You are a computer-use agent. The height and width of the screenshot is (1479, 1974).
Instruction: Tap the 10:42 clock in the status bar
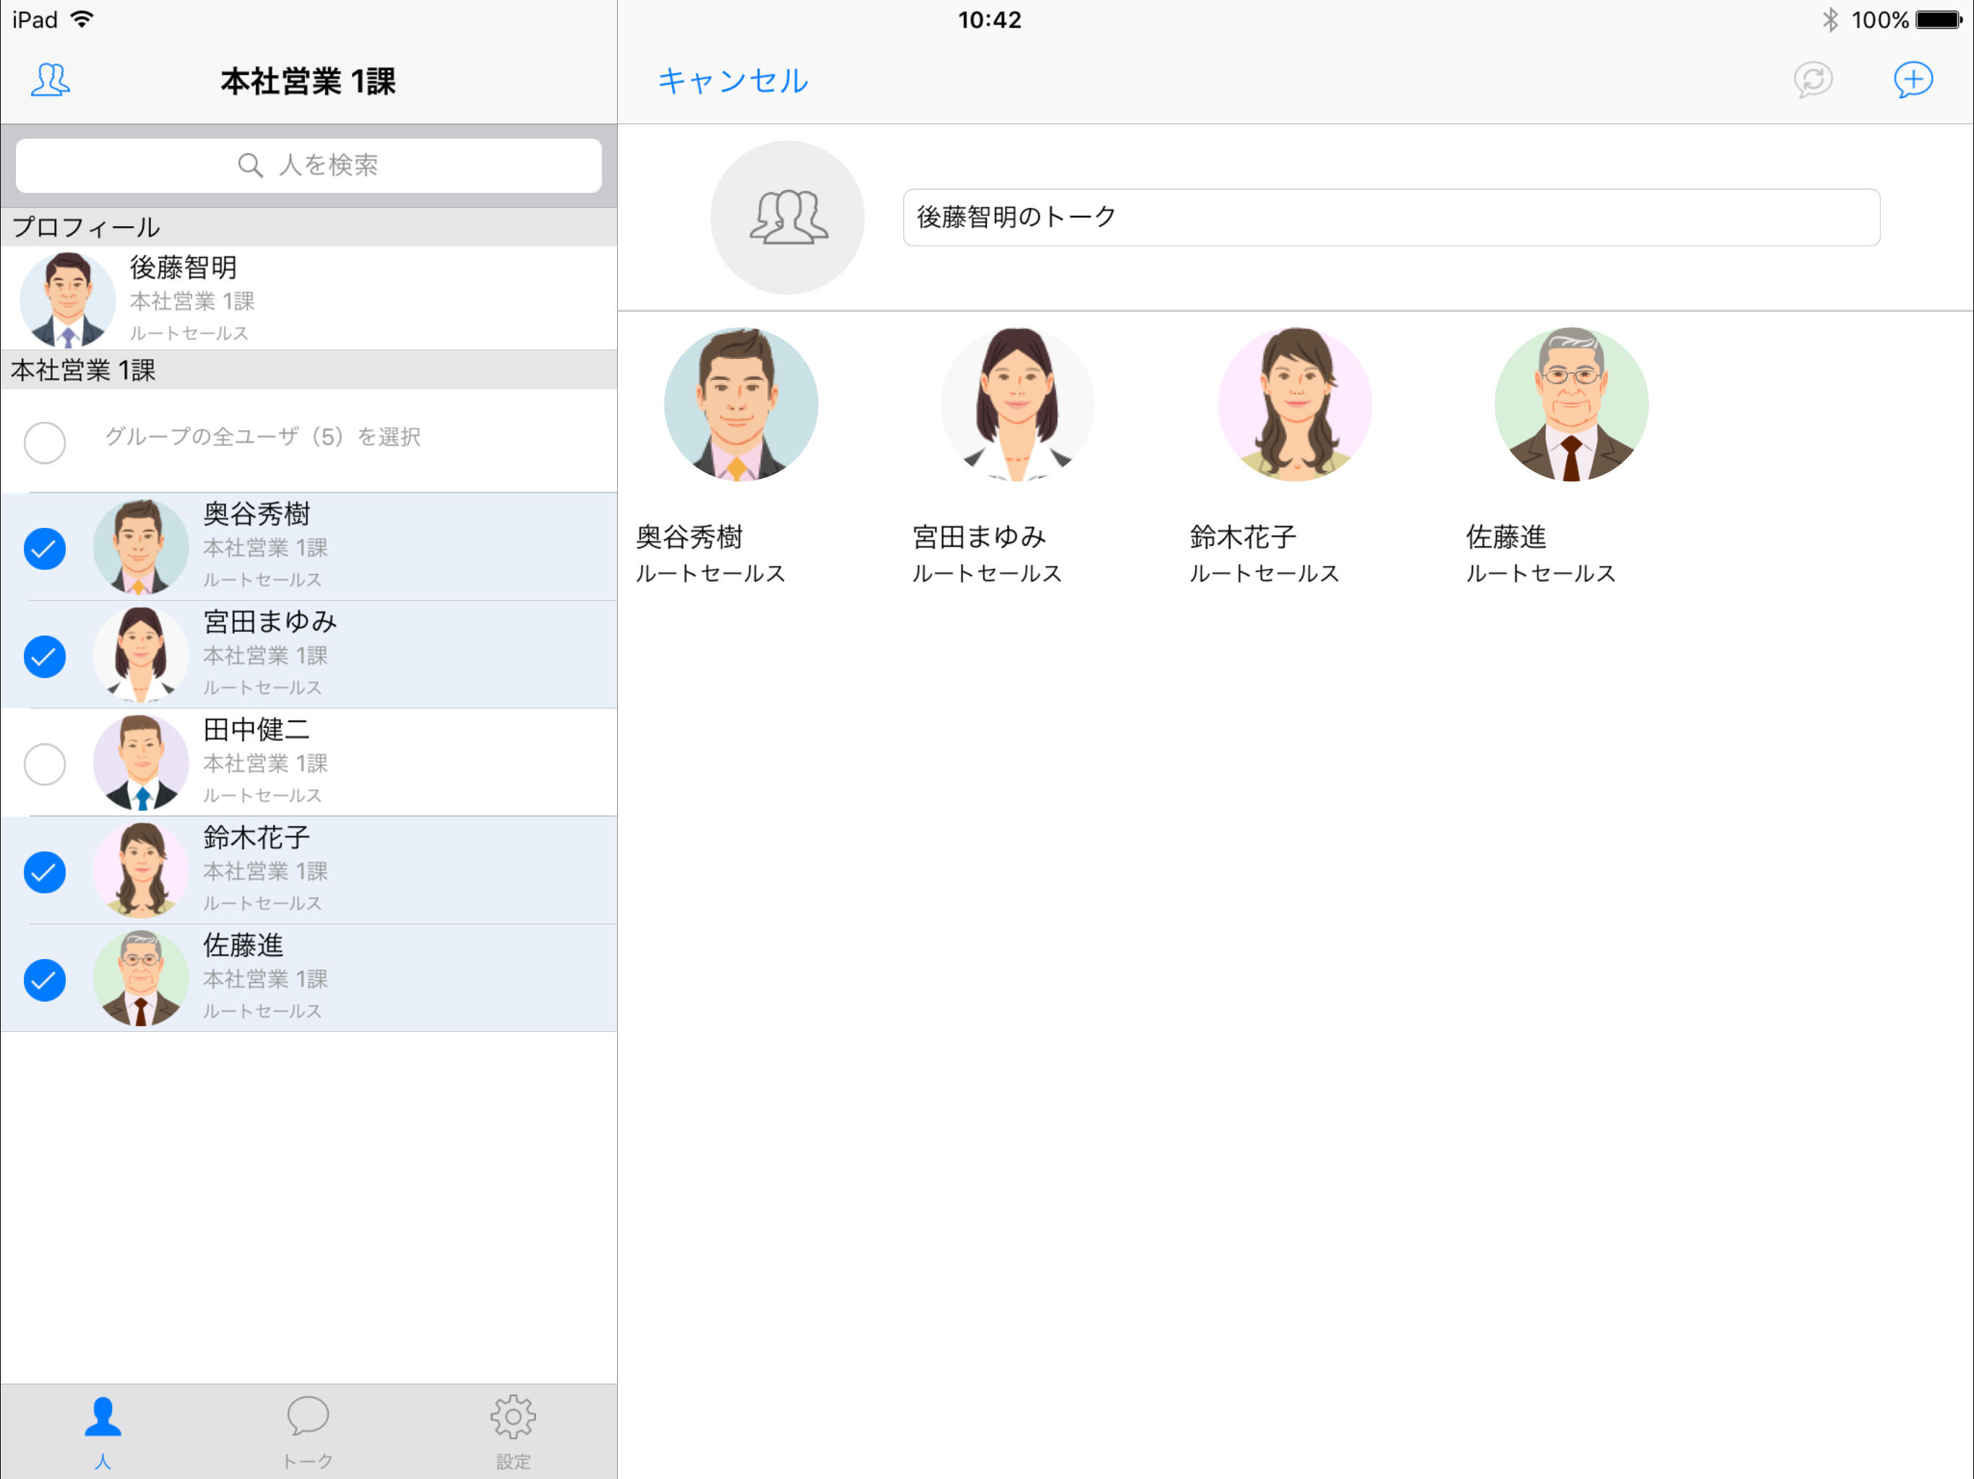990,19
